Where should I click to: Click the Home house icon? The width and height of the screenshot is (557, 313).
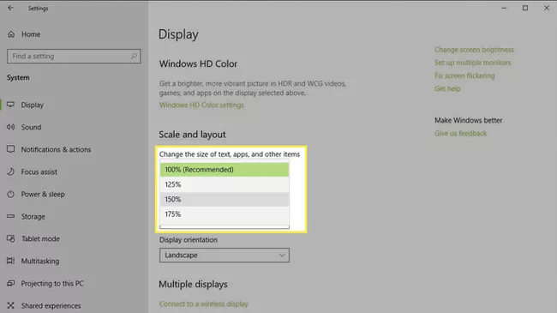click(x=11, y=34)
